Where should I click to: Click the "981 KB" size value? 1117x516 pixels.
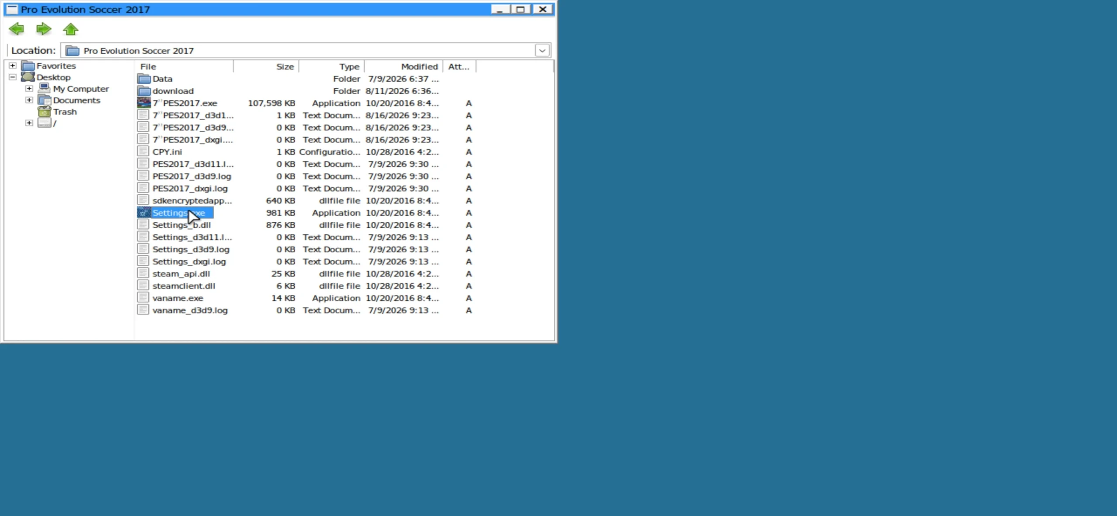[x=281, y=213]
